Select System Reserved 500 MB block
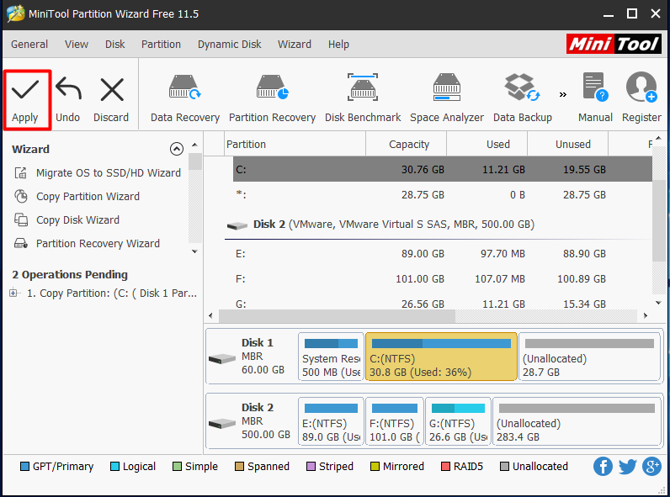670x497 pixels. tap(331, 357)
